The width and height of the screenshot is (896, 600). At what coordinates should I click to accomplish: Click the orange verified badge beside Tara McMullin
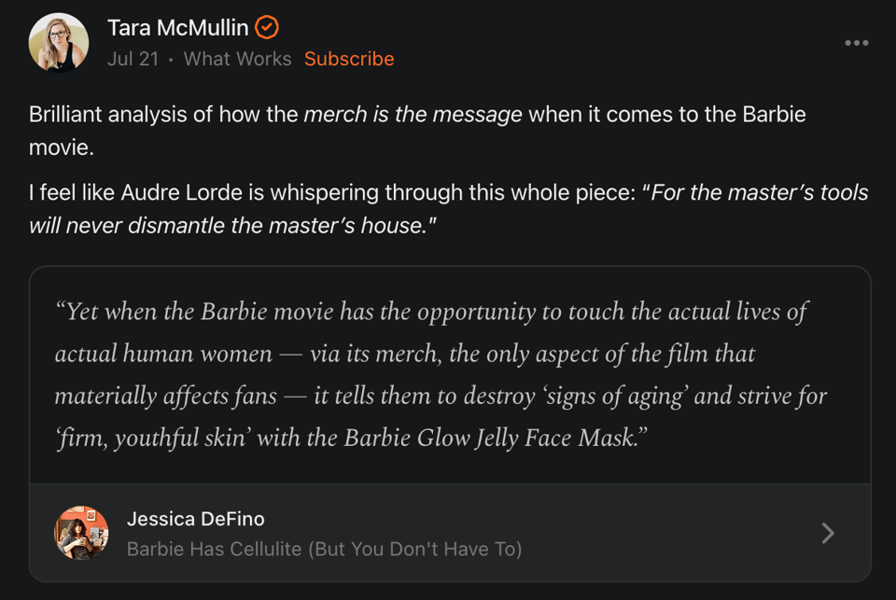click(267, 28)
